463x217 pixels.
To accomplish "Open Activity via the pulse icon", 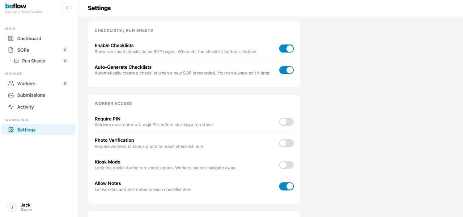I will [x=10, y=107].
